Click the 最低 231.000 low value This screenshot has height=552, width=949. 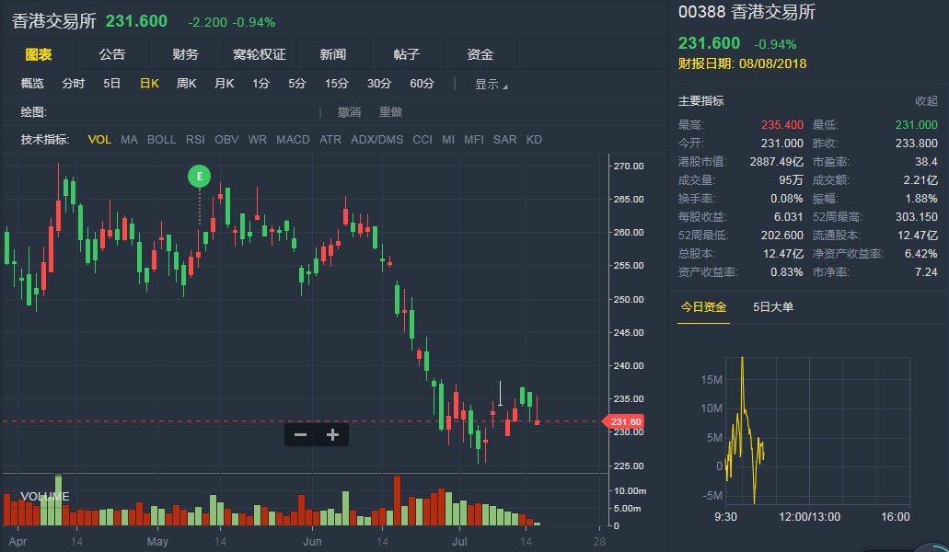(x=916, y=125)
